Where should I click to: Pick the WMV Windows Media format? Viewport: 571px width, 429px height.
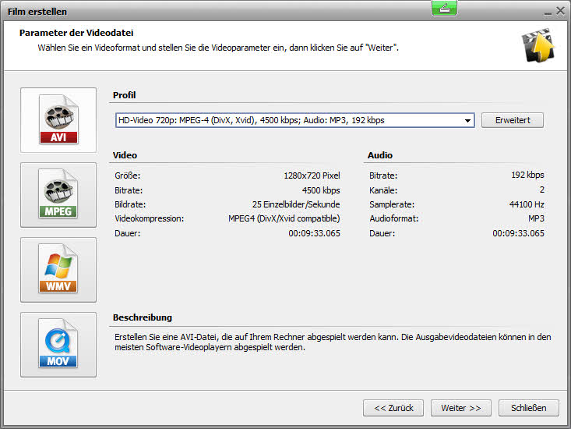[x=58, y=270]
